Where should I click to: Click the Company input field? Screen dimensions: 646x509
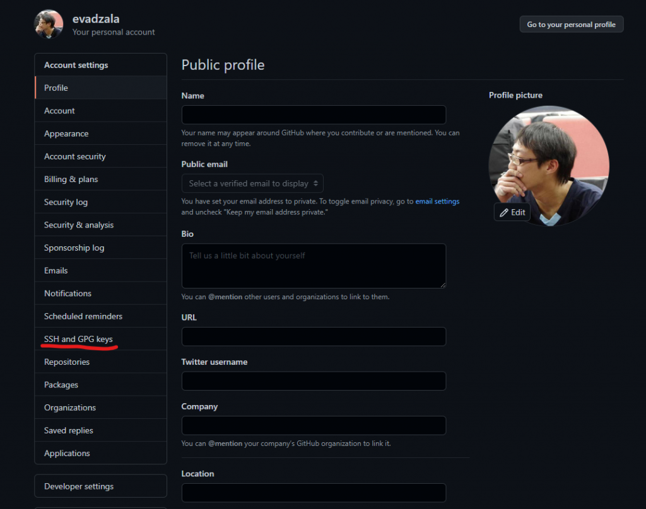click(314, 425)
